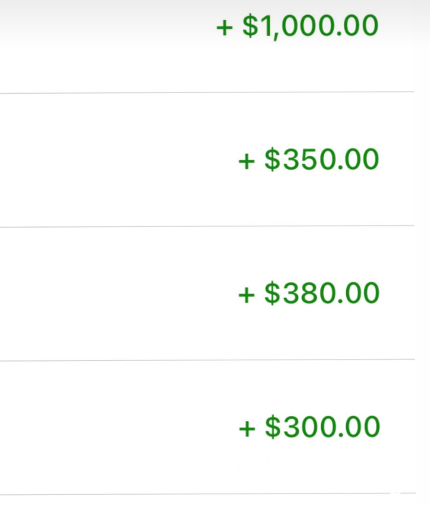
Task: Tap the + $300.00 transaction amount
Action: click(310, 427)
